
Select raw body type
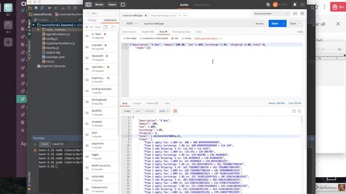pos(175,38)
